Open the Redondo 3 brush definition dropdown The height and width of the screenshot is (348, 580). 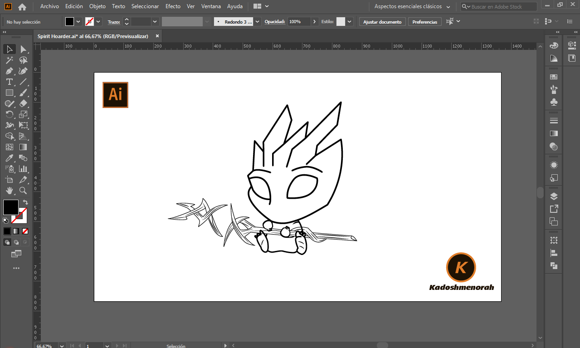[x=258, y=22]
